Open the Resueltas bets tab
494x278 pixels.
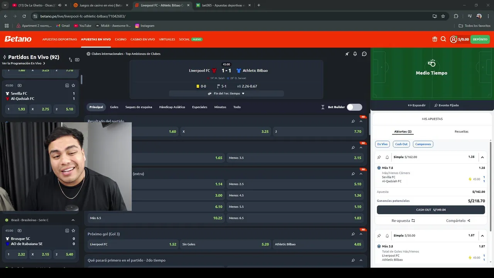pos(462,132)
